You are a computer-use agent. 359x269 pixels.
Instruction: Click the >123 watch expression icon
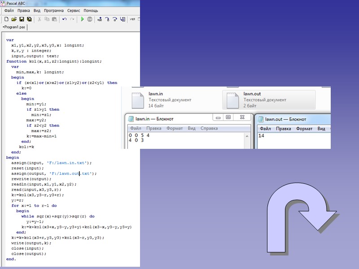click(132, 19)
